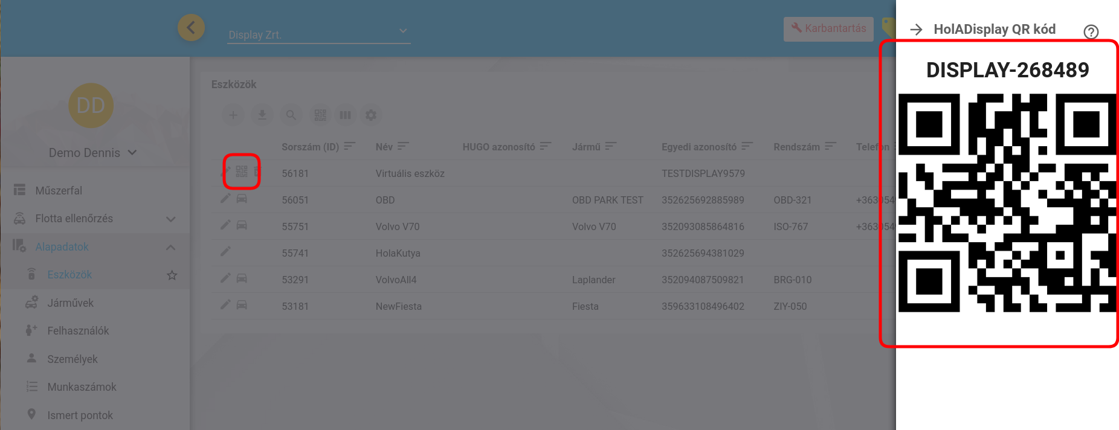Close the HolADisplay QR kód panel arrow
Image resolution: width=1119 pixels, height=430 pixels.
point(916,30)
